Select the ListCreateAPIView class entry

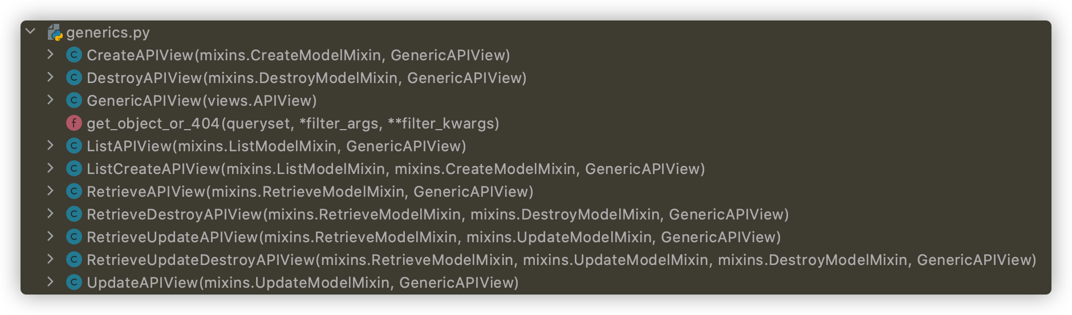coord(396,169)
